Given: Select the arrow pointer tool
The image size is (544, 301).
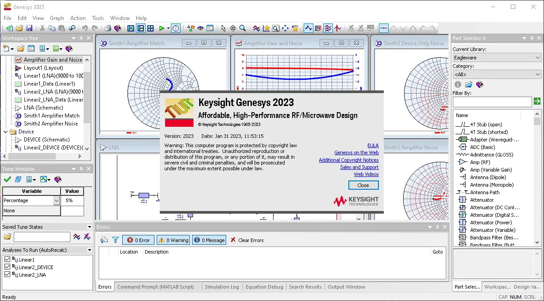Looking at the screenshot, I should tap(224, 28).
